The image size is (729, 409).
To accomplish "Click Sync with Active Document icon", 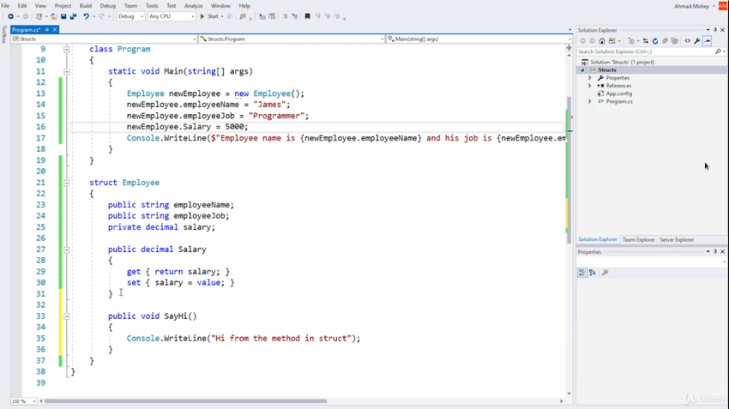I will 645,41.
